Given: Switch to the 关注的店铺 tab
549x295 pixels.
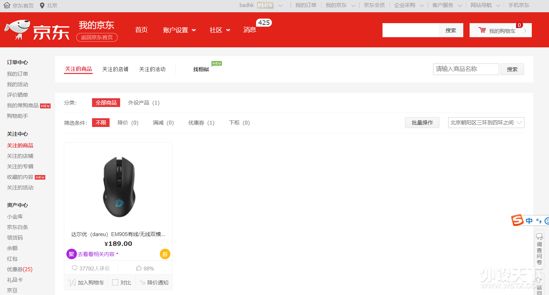Looking at the screenshot, I should coord(115,69).
